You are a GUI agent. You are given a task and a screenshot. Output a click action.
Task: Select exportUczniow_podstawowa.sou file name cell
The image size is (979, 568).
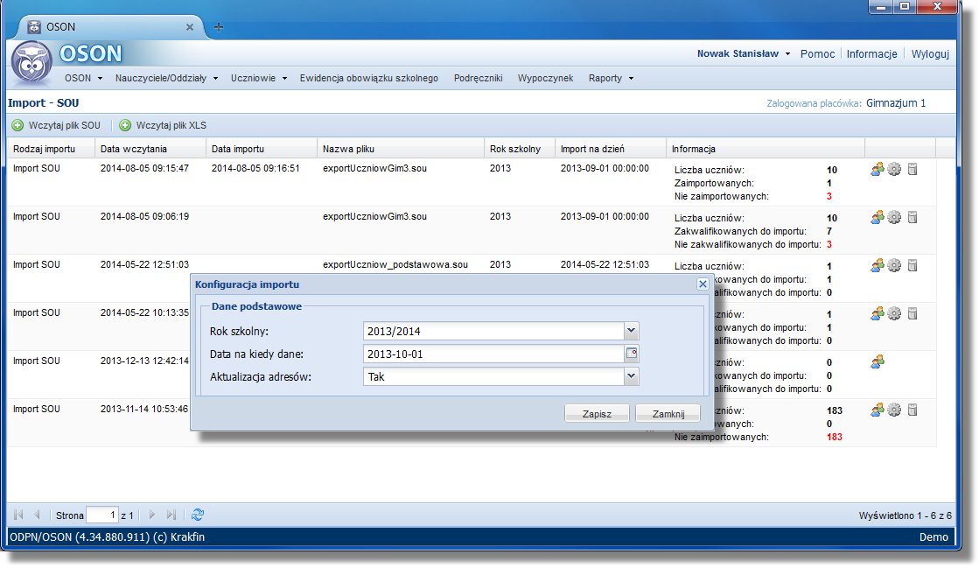[x=395, y=264]
